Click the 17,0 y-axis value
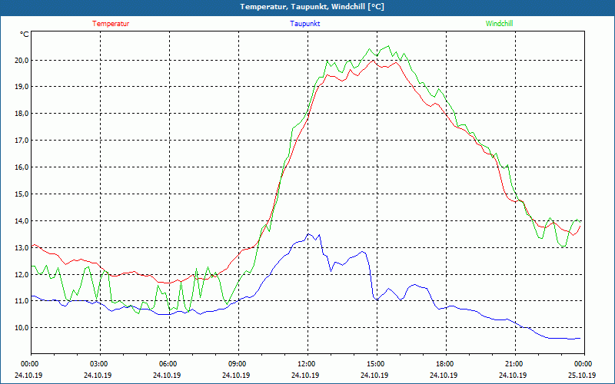This screenshot has width=615, height=384. click(22, 141)
